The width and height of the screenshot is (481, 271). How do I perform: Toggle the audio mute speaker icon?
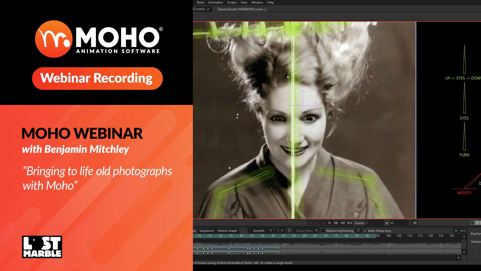(x=415, y=223)
